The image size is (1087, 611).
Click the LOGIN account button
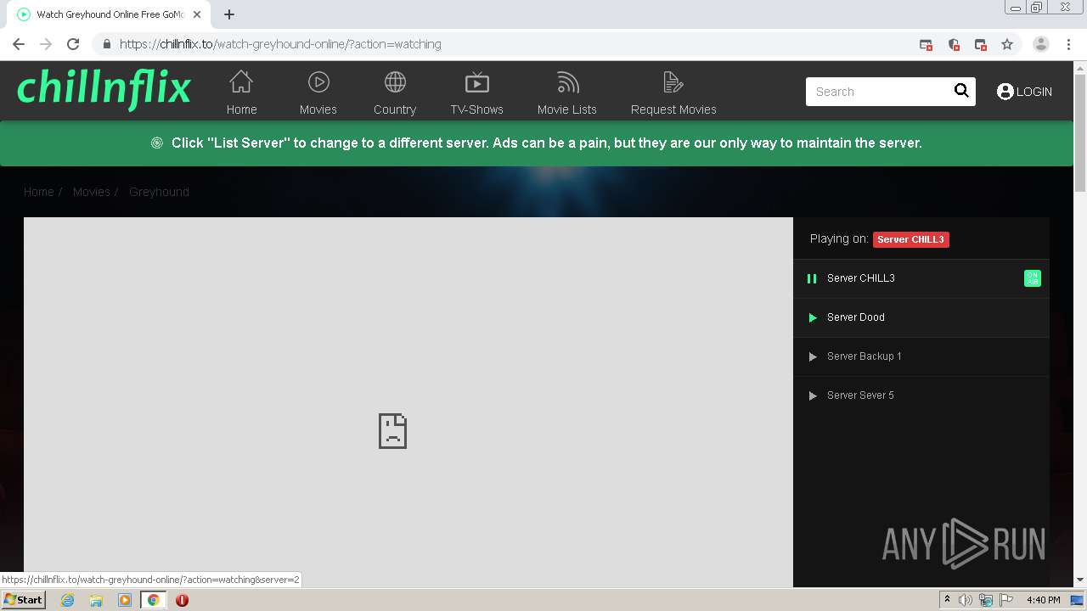point(1024,92)
